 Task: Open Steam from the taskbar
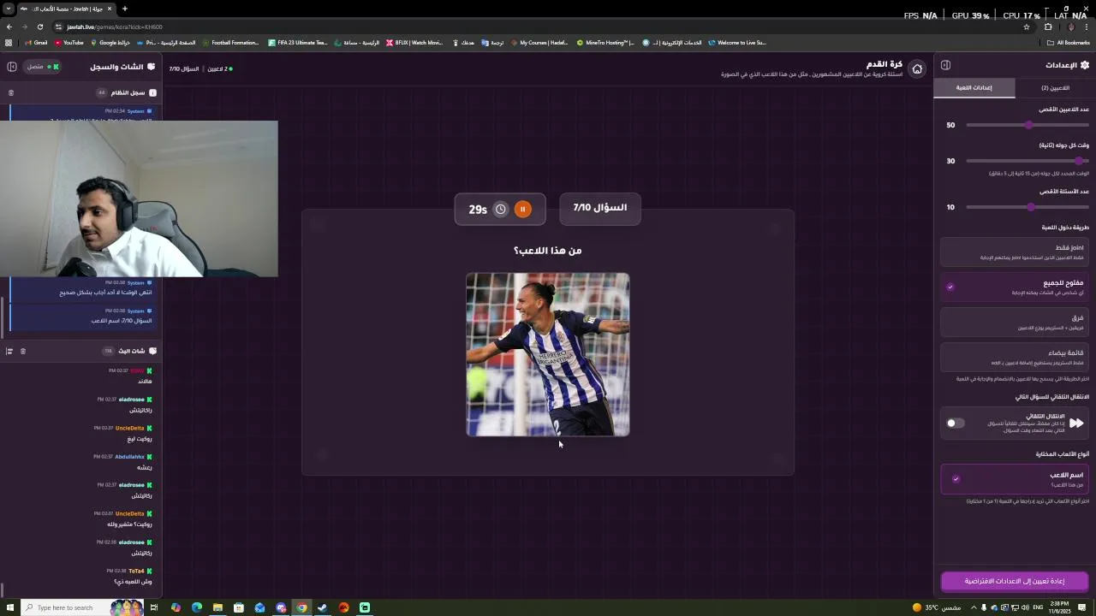point(323,607)
